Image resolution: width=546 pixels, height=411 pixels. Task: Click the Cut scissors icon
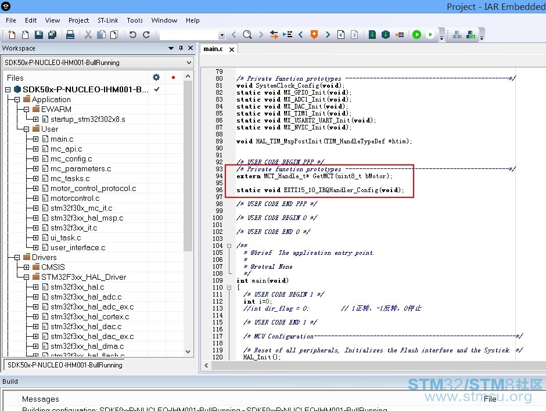tap(88, 34)
